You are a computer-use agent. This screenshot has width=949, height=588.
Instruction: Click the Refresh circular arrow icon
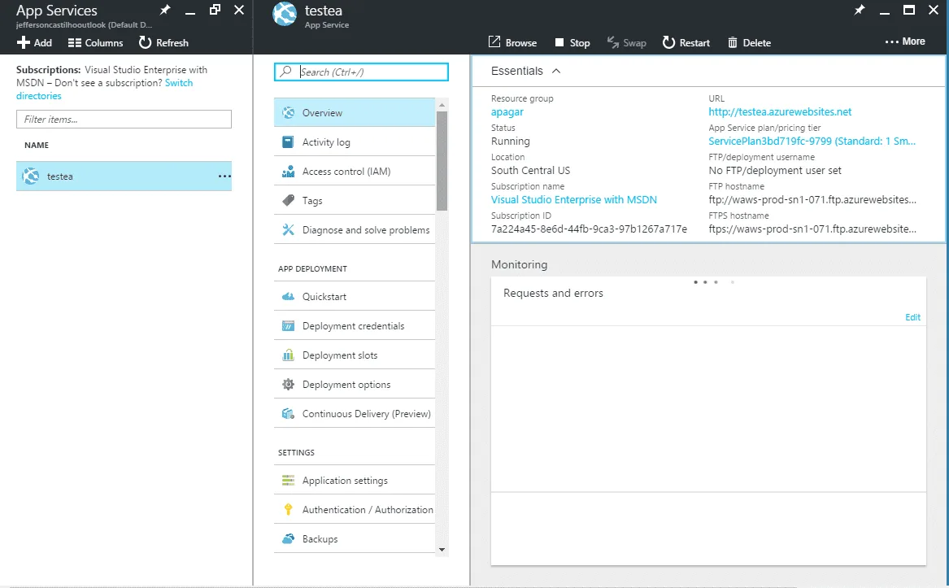click(145, 42)
